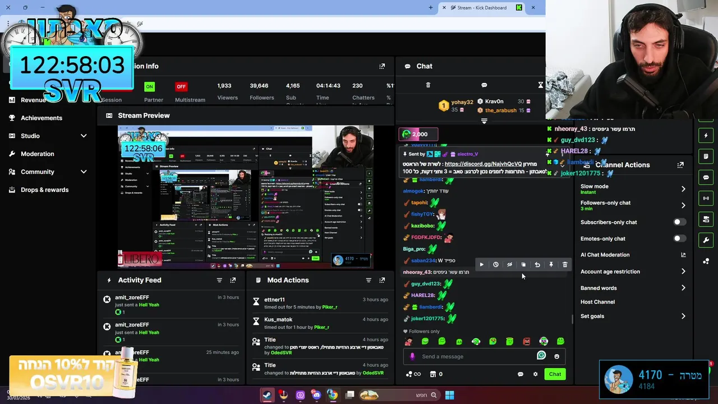Click Piker_r in ettner11 timeout entry
Viewport: 718px width, 404px height.
(329, 307)
